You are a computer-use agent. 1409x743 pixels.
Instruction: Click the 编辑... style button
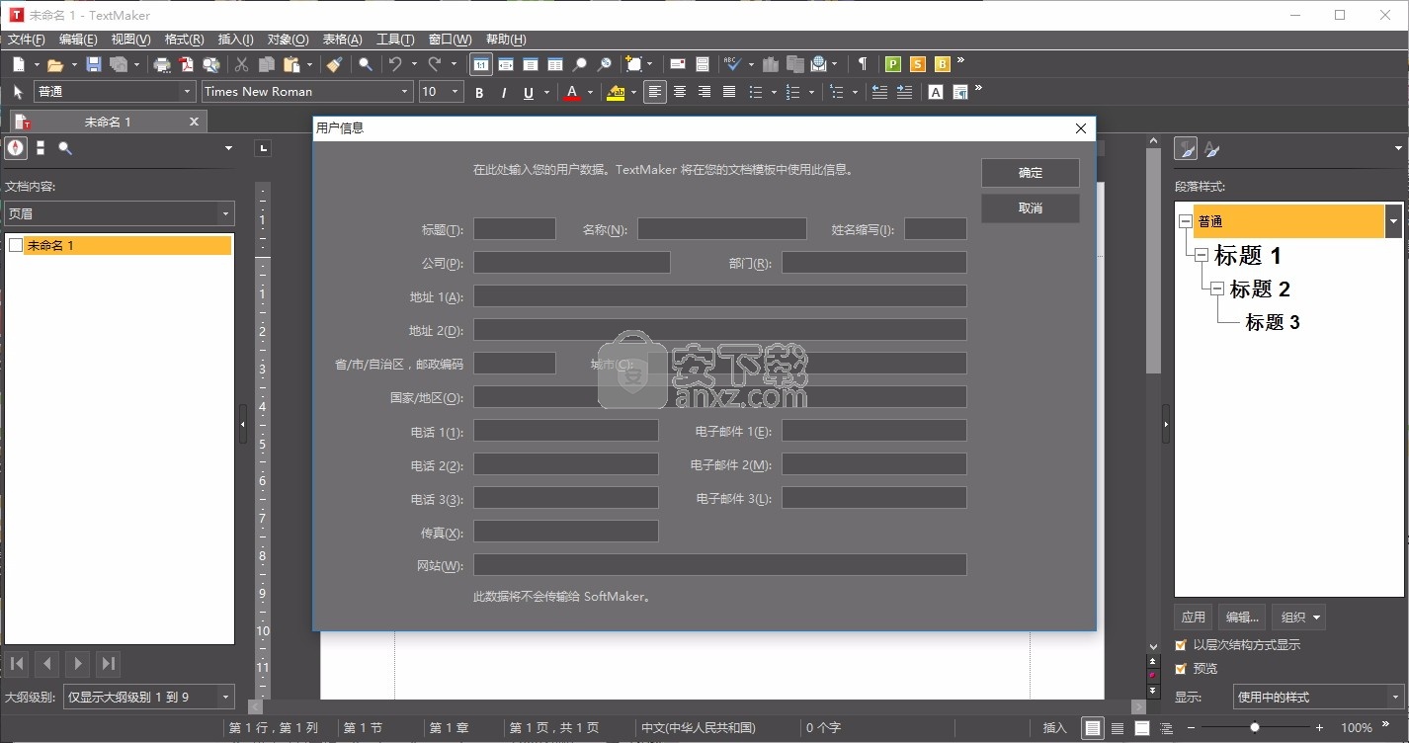[1242, 618]
